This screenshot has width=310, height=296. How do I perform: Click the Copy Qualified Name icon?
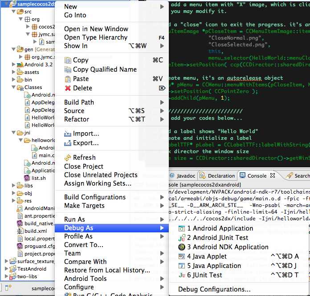(x=68, y=69)
